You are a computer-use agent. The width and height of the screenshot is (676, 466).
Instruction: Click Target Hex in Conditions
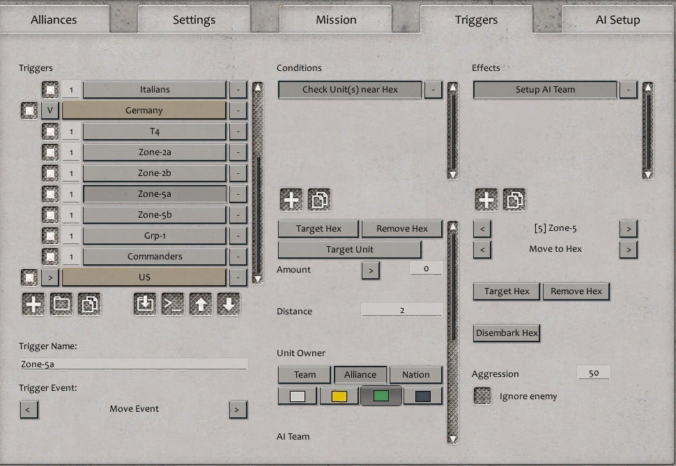tap(318, 229)
